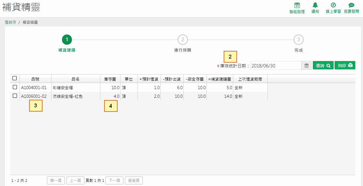The width and height of the screenshot is (363, 186).
Task: Open 我要發問 chat bubble icon
Action: coord(351,5)
